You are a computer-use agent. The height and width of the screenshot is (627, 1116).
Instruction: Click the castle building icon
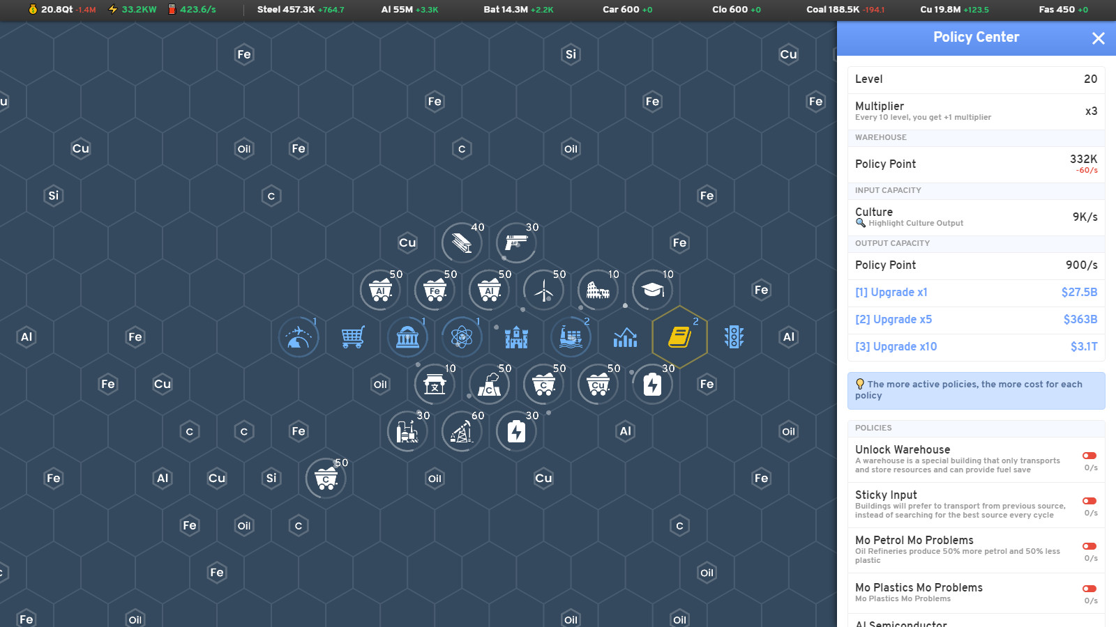(515, 337)
